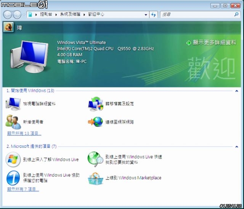
Task: Click the golden retriever user account picture
Action: (x=8, y=27)
